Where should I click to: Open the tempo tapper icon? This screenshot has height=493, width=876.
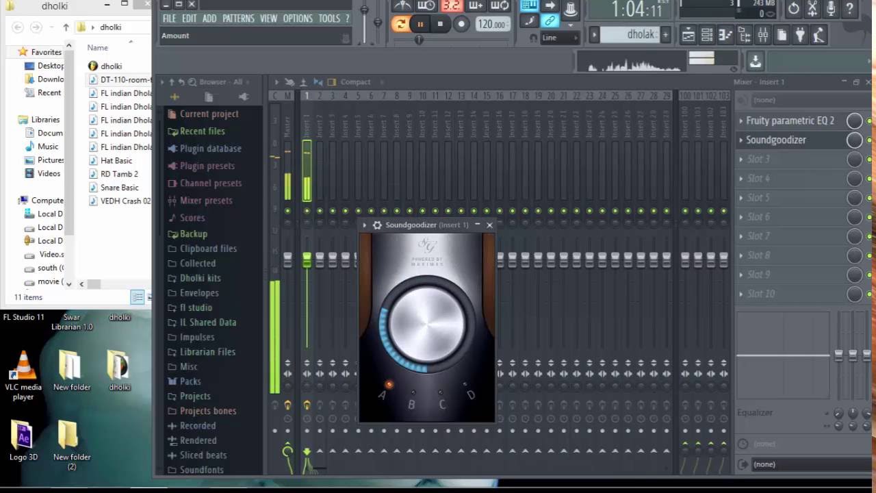coord(818,34)
